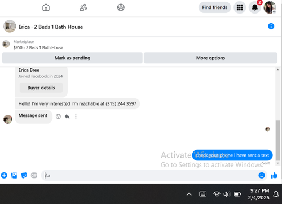Click the chat scrollbar down arrow
Viewport: 282px width, 204px height.
pos(278,163)
